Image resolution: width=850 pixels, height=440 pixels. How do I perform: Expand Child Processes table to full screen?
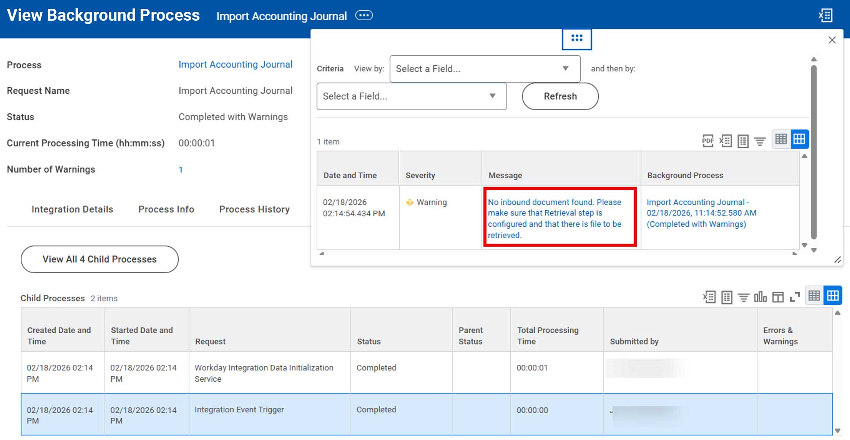point(795,297)
